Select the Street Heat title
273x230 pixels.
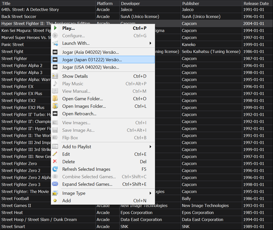point(12,212)
